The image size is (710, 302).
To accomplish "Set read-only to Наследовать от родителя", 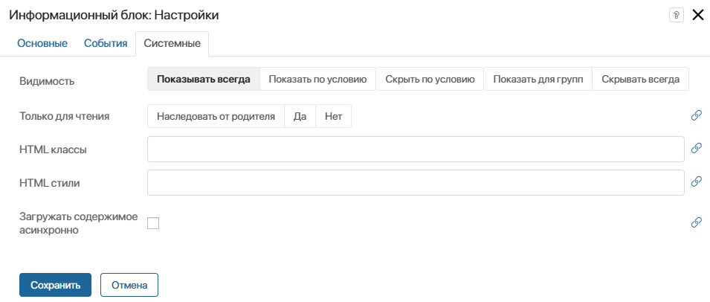I will coord(216,116).
